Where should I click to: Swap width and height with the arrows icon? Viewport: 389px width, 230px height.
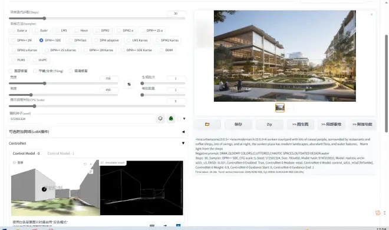(x=129, y=84)
